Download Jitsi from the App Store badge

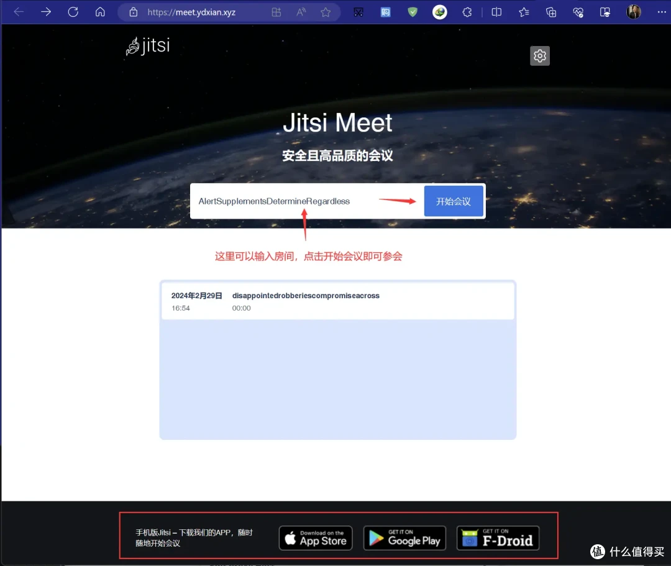point(316,538)
